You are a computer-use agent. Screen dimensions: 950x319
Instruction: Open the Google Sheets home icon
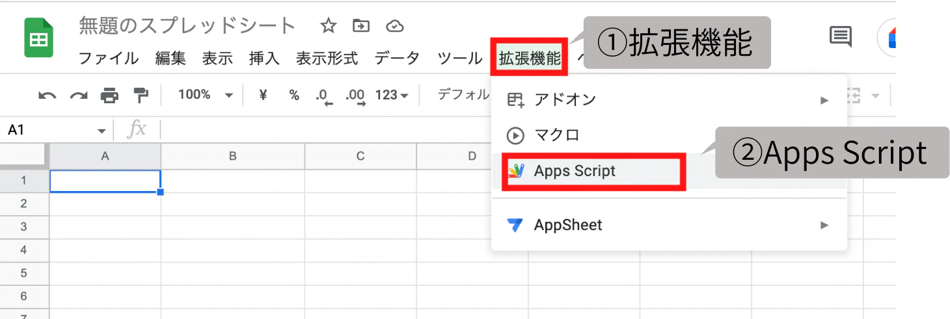coord(39,38)
